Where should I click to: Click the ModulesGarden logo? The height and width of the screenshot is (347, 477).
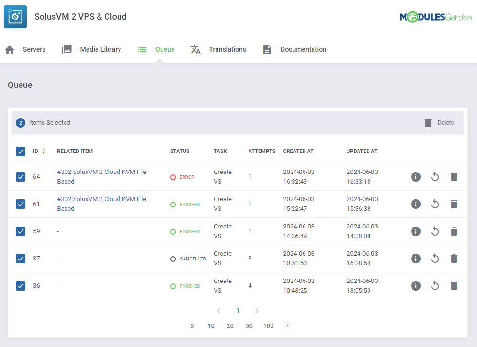(x=435, y=17)
